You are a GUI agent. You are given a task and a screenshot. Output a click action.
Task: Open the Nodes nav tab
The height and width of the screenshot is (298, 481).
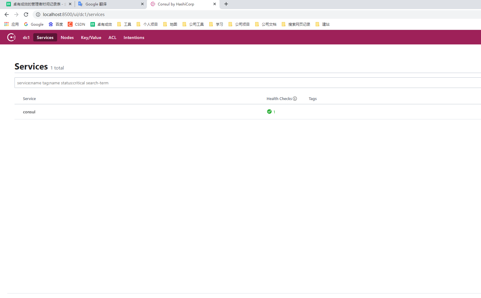[67, 37]
